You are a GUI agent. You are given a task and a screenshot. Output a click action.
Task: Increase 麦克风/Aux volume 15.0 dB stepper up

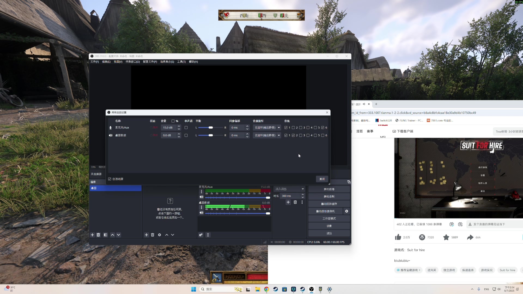pyautogui.click(x=179, y=126)
